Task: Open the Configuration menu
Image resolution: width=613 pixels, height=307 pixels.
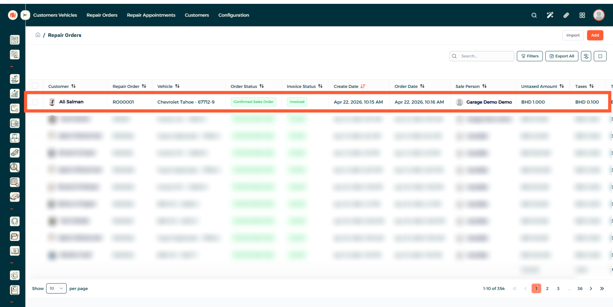Action: pos(233,15)
